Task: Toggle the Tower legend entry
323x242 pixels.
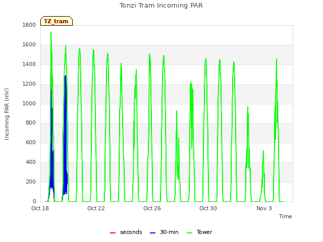Action: coord(199,232)
